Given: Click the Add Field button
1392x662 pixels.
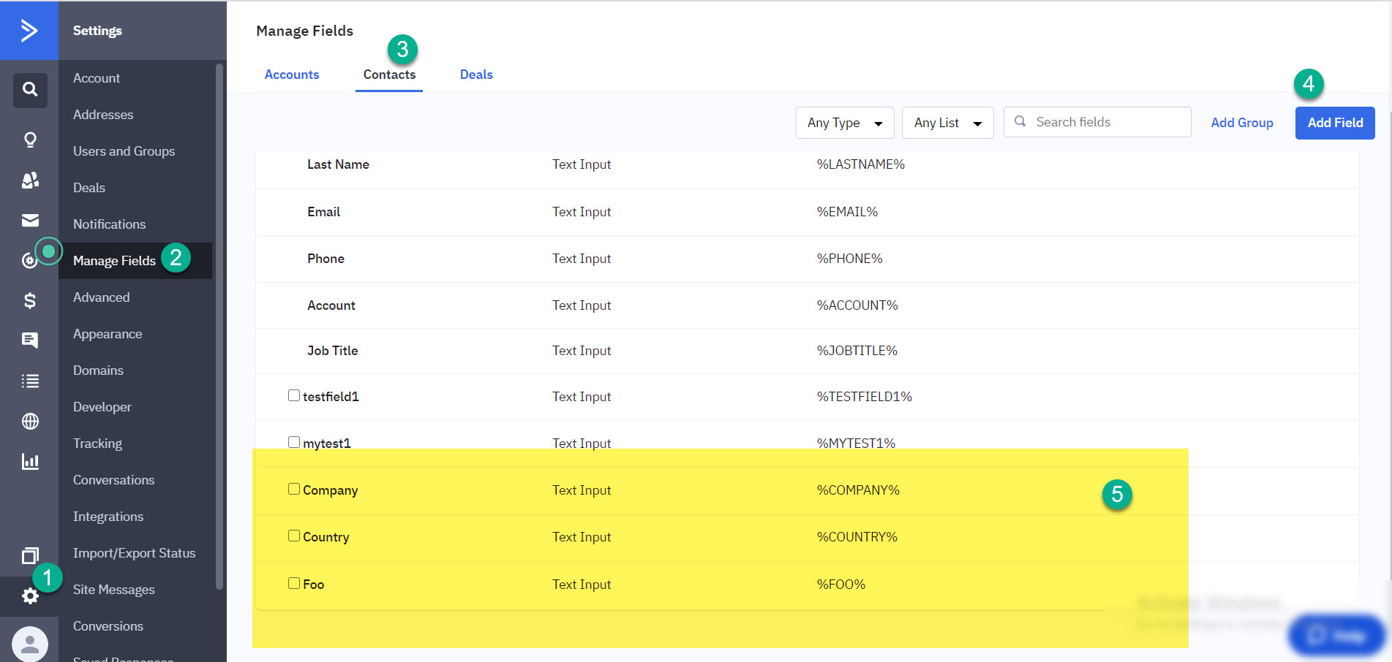Looking at the screenshot, I should (x=1335, y=123).
